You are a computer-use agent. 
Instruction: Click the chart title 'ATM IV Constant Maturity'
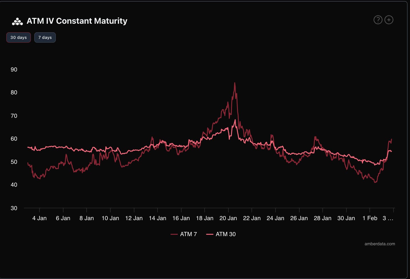coord(77,21)
